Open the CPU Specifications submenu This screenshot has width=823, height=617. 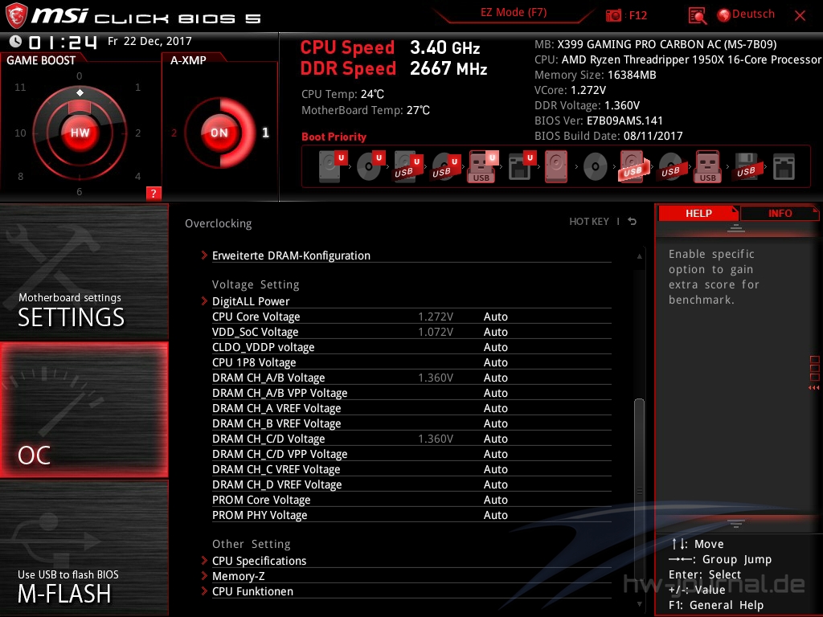tap(259, 561)
